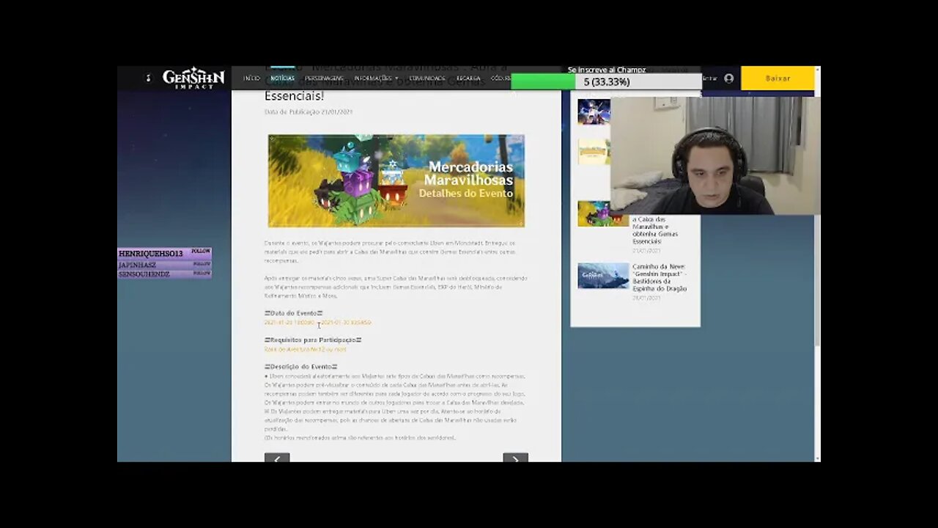Click the yellow Baixar button
Screen dimensions: 938x528
click(778, 78)
